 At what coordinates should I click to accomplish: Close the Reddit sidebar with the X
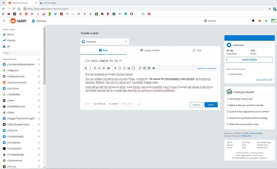coord(4,21)
